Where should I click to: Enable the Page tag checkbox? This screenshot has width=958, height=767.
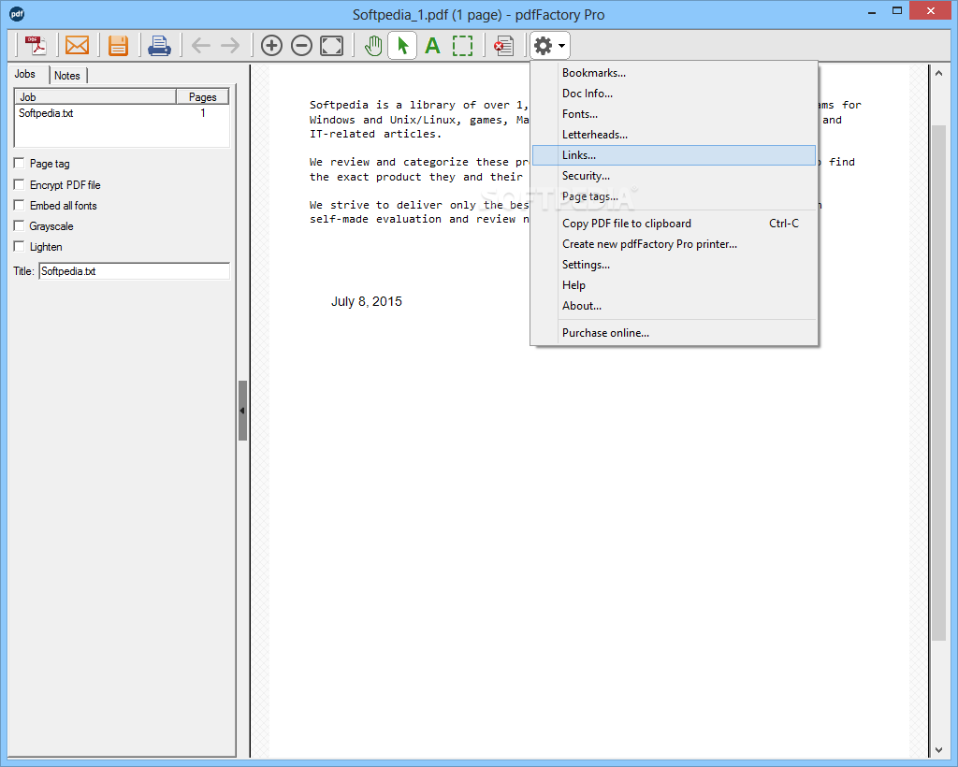tap(19, 163)
